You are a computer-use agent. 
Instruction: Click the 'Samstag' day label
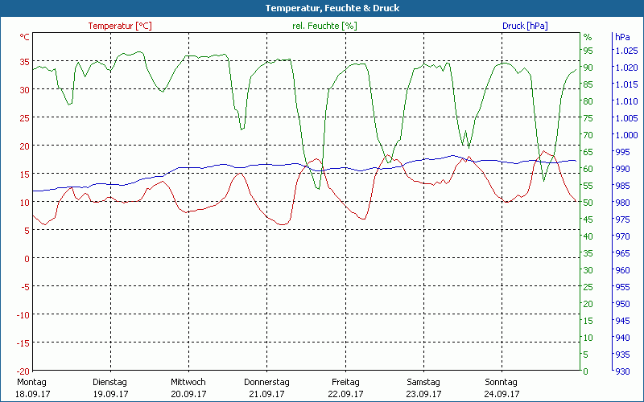(x=423, y=382)
